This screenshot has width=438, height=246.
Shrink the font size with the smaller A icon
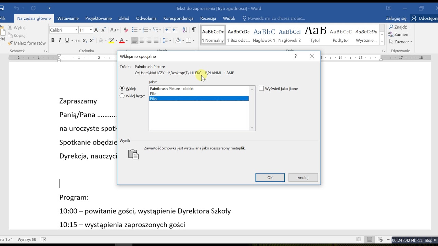[104, 30]
